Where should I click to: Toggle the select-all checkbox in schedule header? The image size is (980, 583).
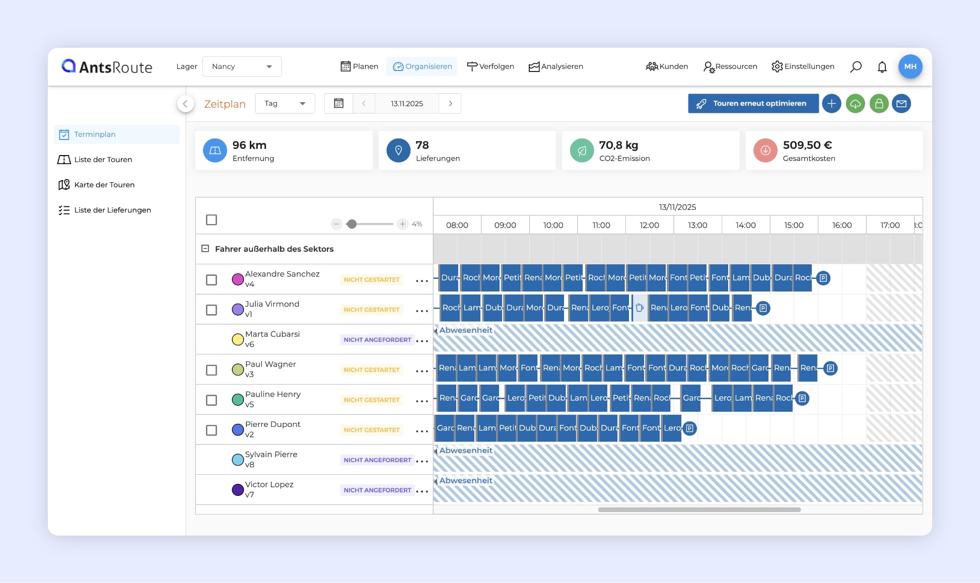[212, 220]
